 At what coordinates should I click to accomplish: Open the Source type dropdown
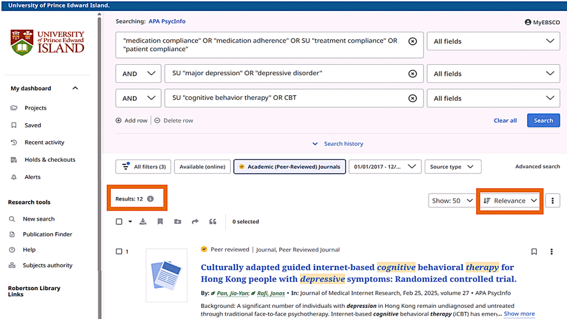click(x=452, y=167)
